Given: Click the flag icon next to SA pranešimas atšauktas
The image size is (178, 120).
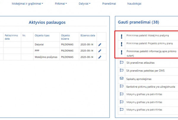Looking at the screenshot, I should (x=121, y=63).
